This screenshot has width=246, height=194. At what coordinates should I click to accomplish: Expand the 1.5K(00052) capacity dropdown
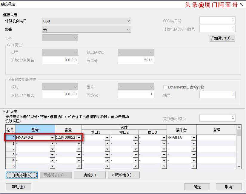click(x=79, y=138)
